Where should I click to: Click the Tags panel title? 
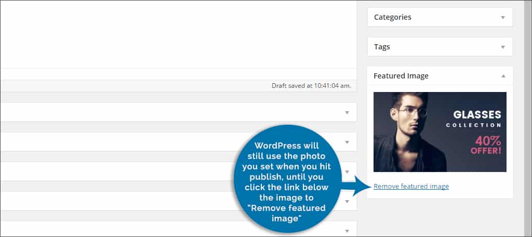pyautogui.click(x=382, y=47)
